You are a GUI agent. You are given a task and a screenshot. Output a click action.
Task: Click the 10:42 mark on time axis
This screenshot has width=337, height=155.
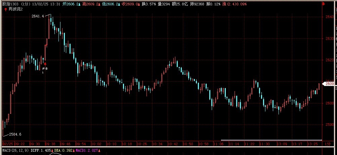[x=174, y=144]
